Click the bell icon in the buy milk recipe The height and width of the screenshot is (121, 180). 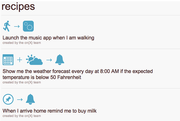point(30,99)
